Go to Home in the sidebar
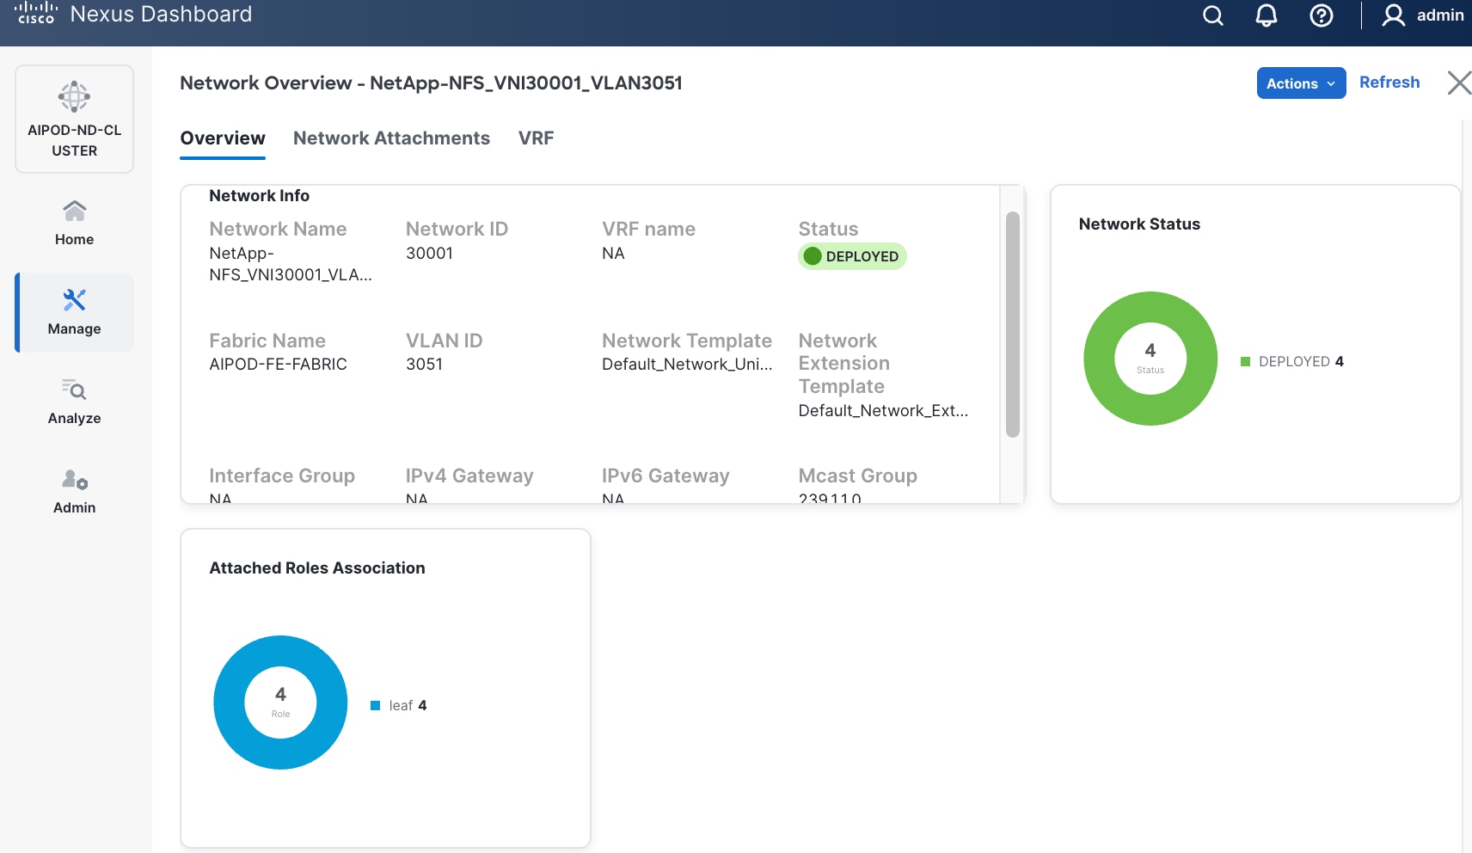This screenshot has height=853, width=1472. click(75, 223)
